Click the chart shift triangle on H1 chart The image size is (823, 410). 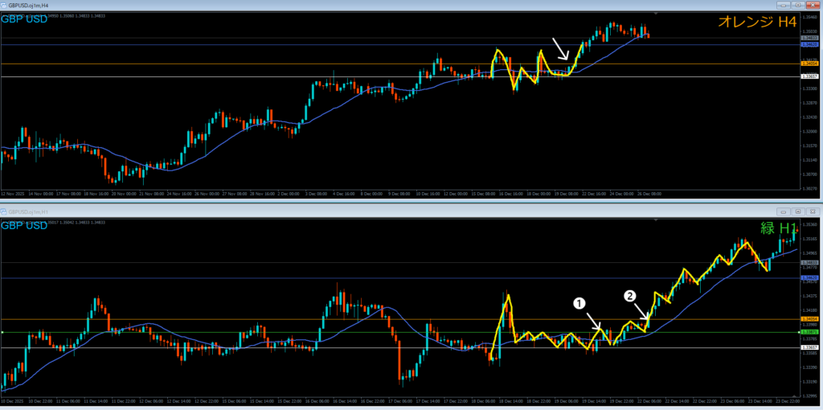click(x=657, y=220)
